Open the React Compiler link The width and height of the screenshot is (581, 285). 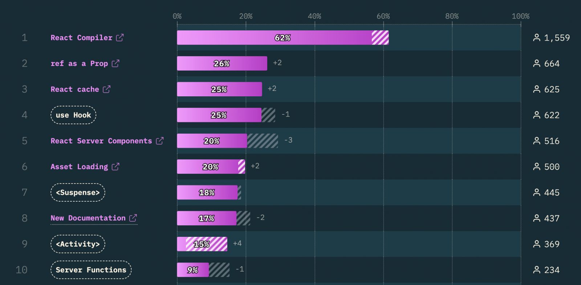point(81,38)
